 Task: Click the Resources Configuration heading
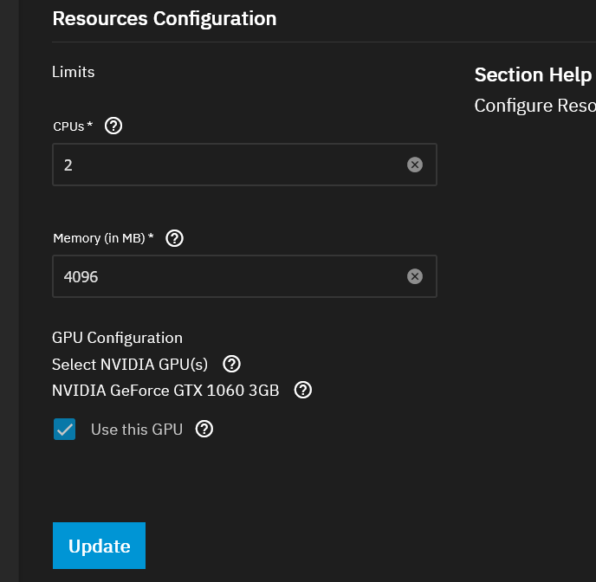tap(165, 18)
